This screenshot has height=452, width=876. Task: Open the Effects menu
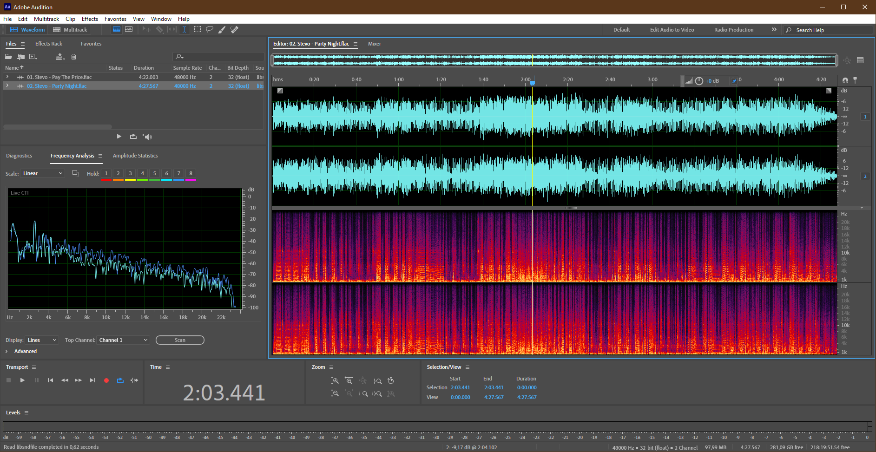[x=90, y=19]
